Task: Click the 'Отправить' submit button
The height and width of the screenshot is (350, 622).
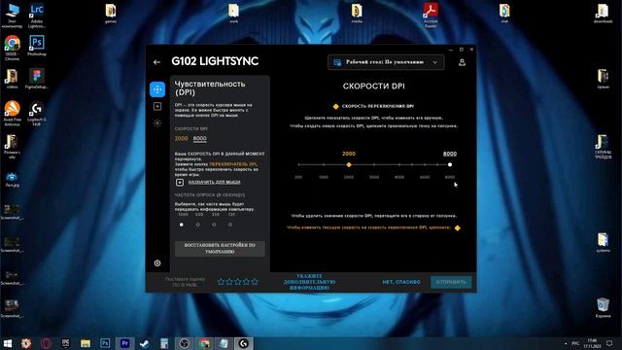Action: click(x=451, y=282)
